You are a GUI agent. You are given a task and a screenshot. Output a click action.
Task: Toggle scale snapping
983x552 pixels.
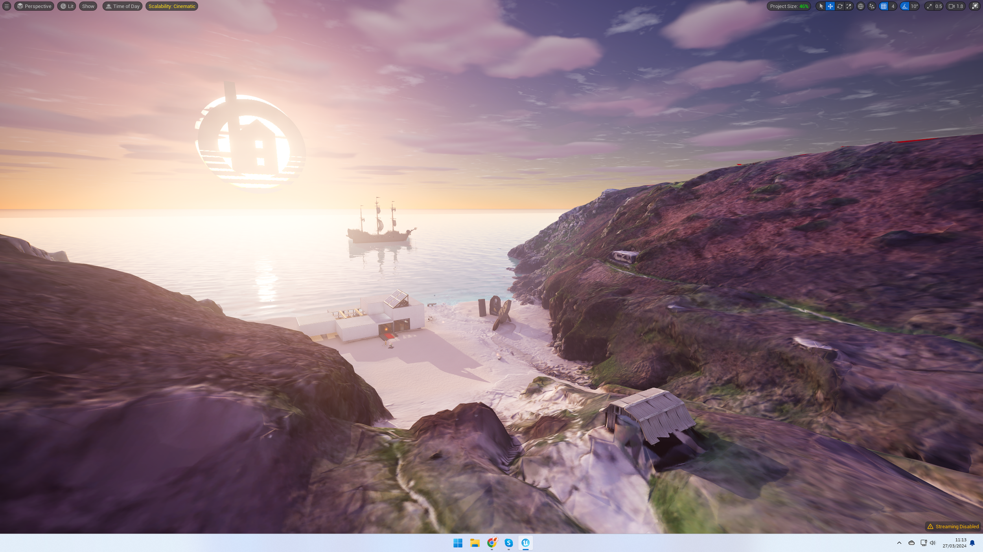(x=930, y=6)
